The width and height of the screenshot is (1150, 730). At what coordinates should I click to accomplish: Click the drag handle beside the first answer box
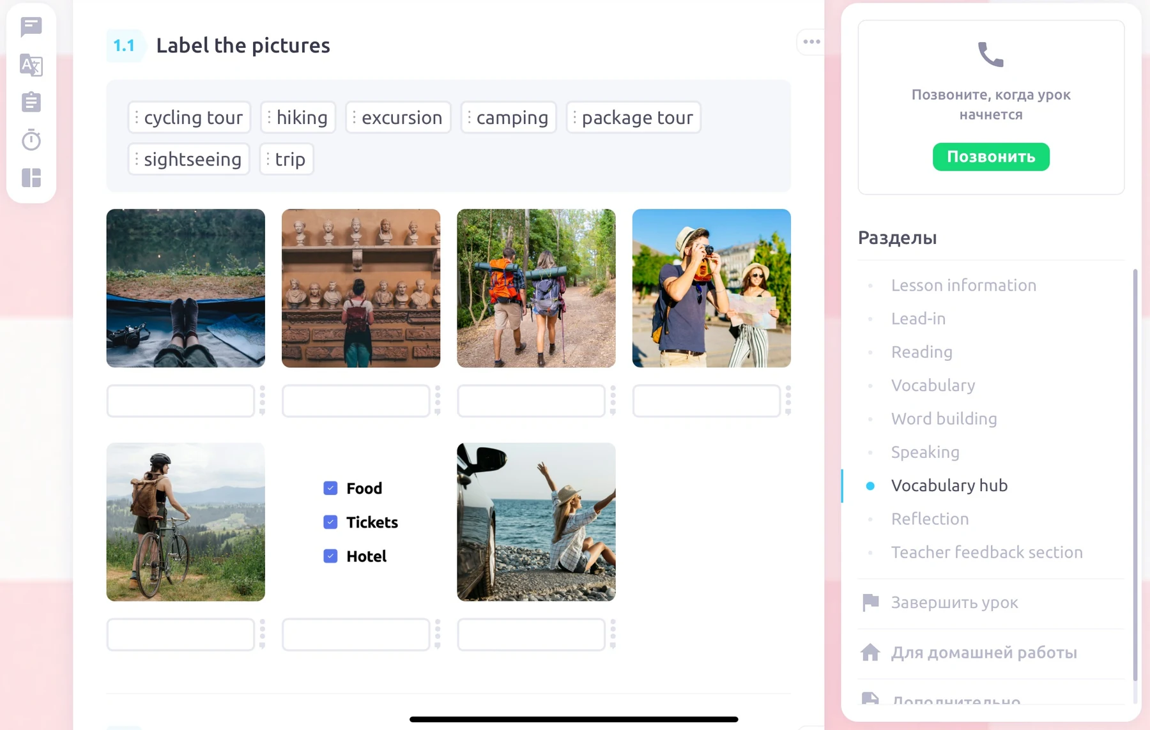pos(262,400)
